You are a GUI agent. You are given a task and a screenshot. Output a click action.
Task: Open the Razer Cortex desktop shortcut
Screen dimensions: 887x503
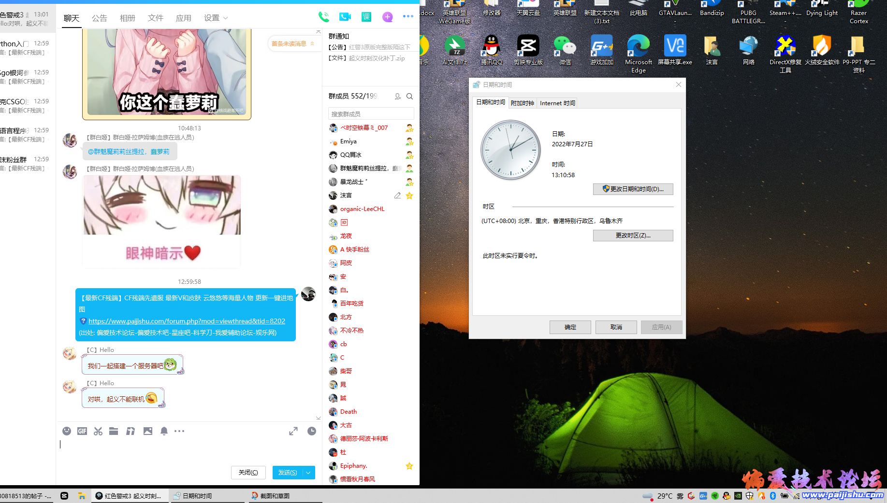click(x=859, y=12)
